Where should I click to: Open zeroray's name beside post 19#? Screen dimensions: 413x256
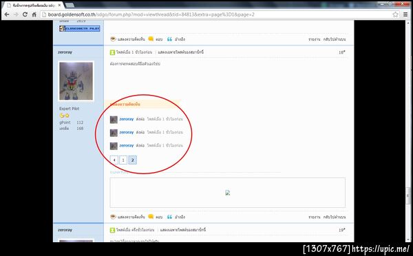(x=65, y=230)
